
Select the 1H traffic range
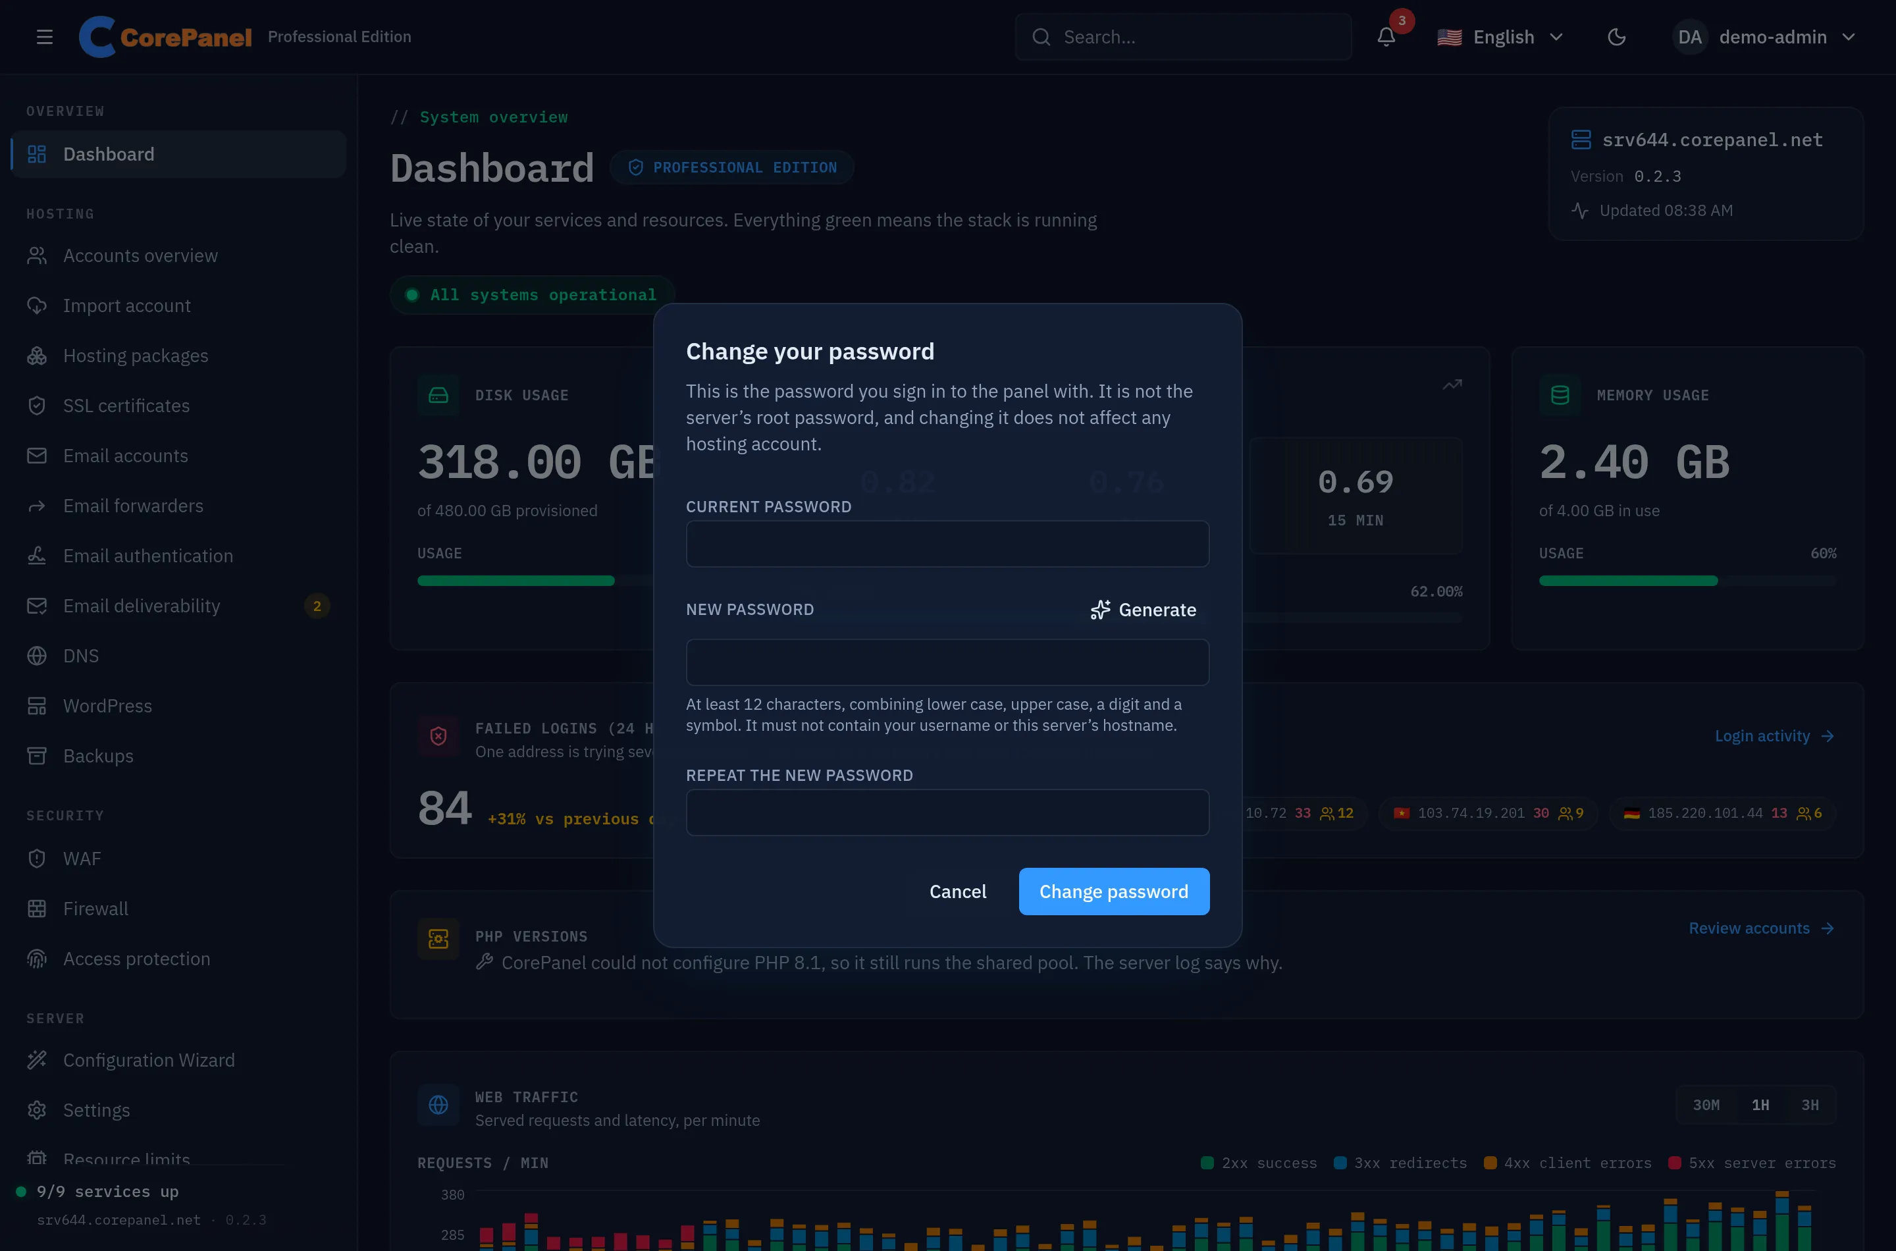tap(1760, 1105)
